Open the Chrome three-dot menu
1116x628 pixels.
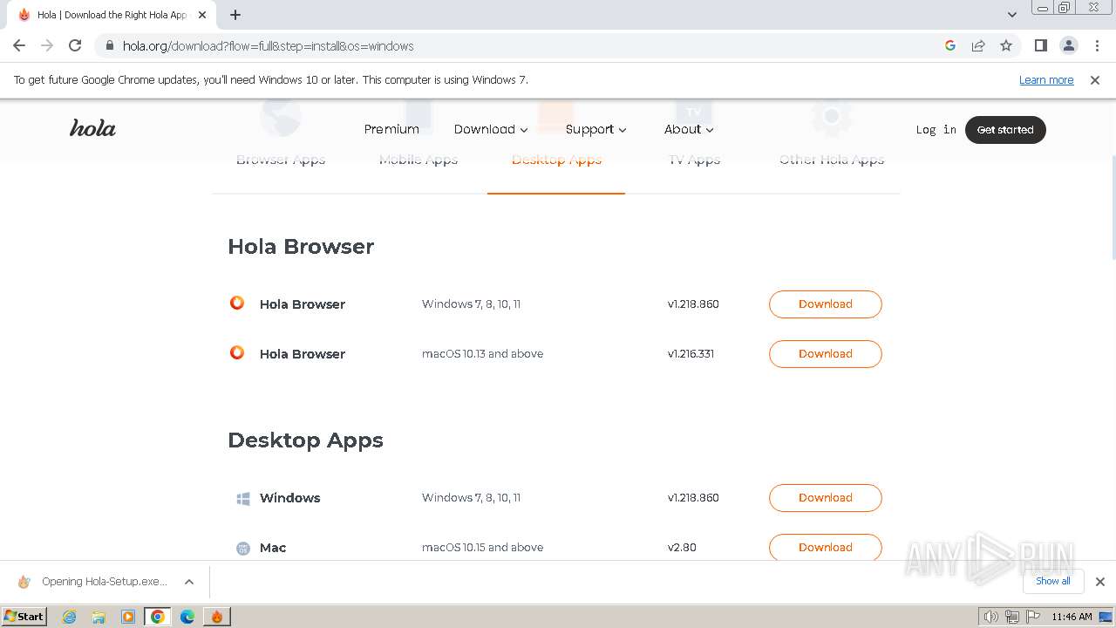1096,45
